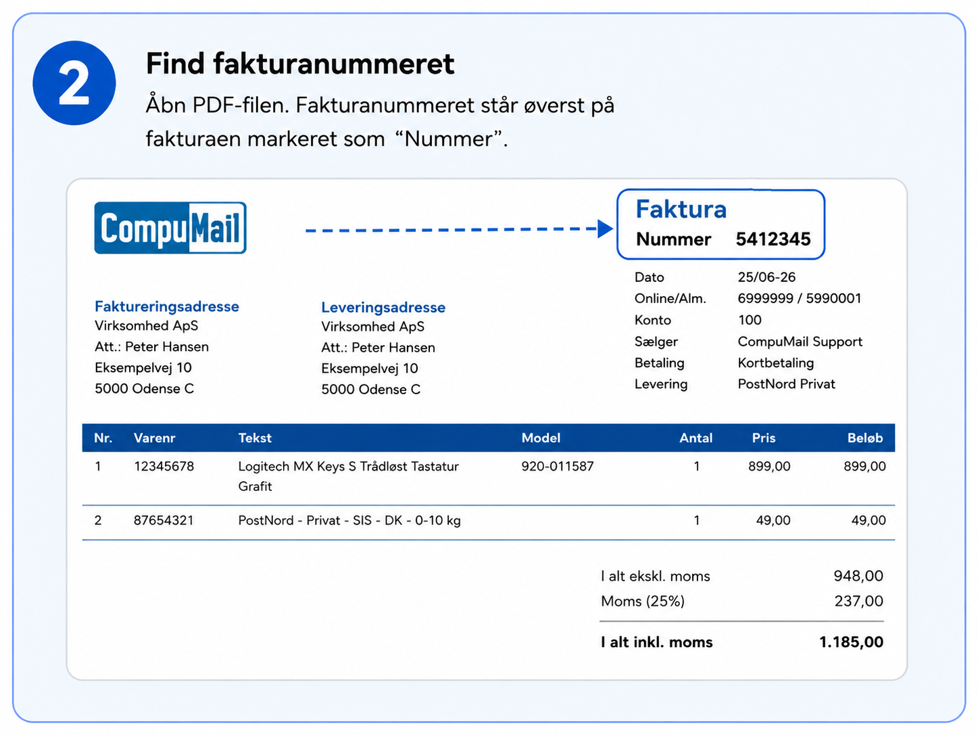978x735 pixels.
Task: Click the 'Konto' label
Action: pyautogui.click(x=652, y=320)
